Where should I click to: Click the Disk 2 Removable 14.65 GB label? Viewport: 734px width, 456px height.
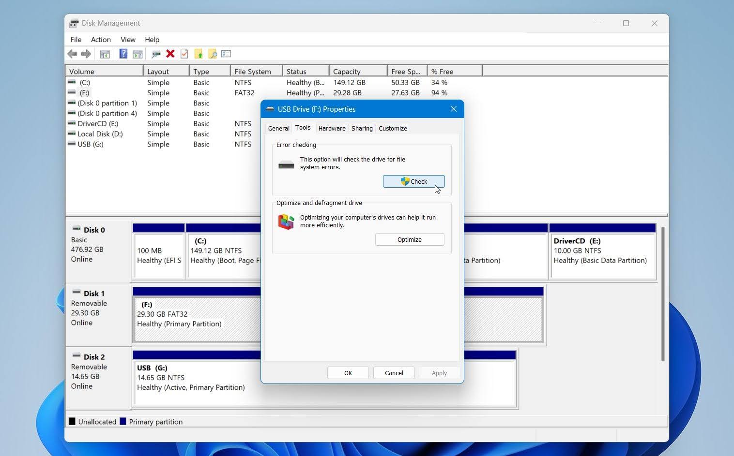(x=98, y=378)
